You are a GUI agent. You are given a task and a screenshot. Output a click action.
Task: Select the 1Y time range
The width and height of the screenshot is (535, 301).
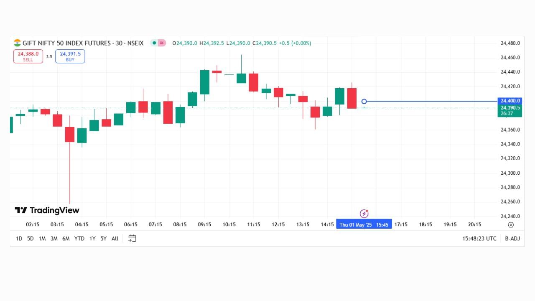pos(92,239)
